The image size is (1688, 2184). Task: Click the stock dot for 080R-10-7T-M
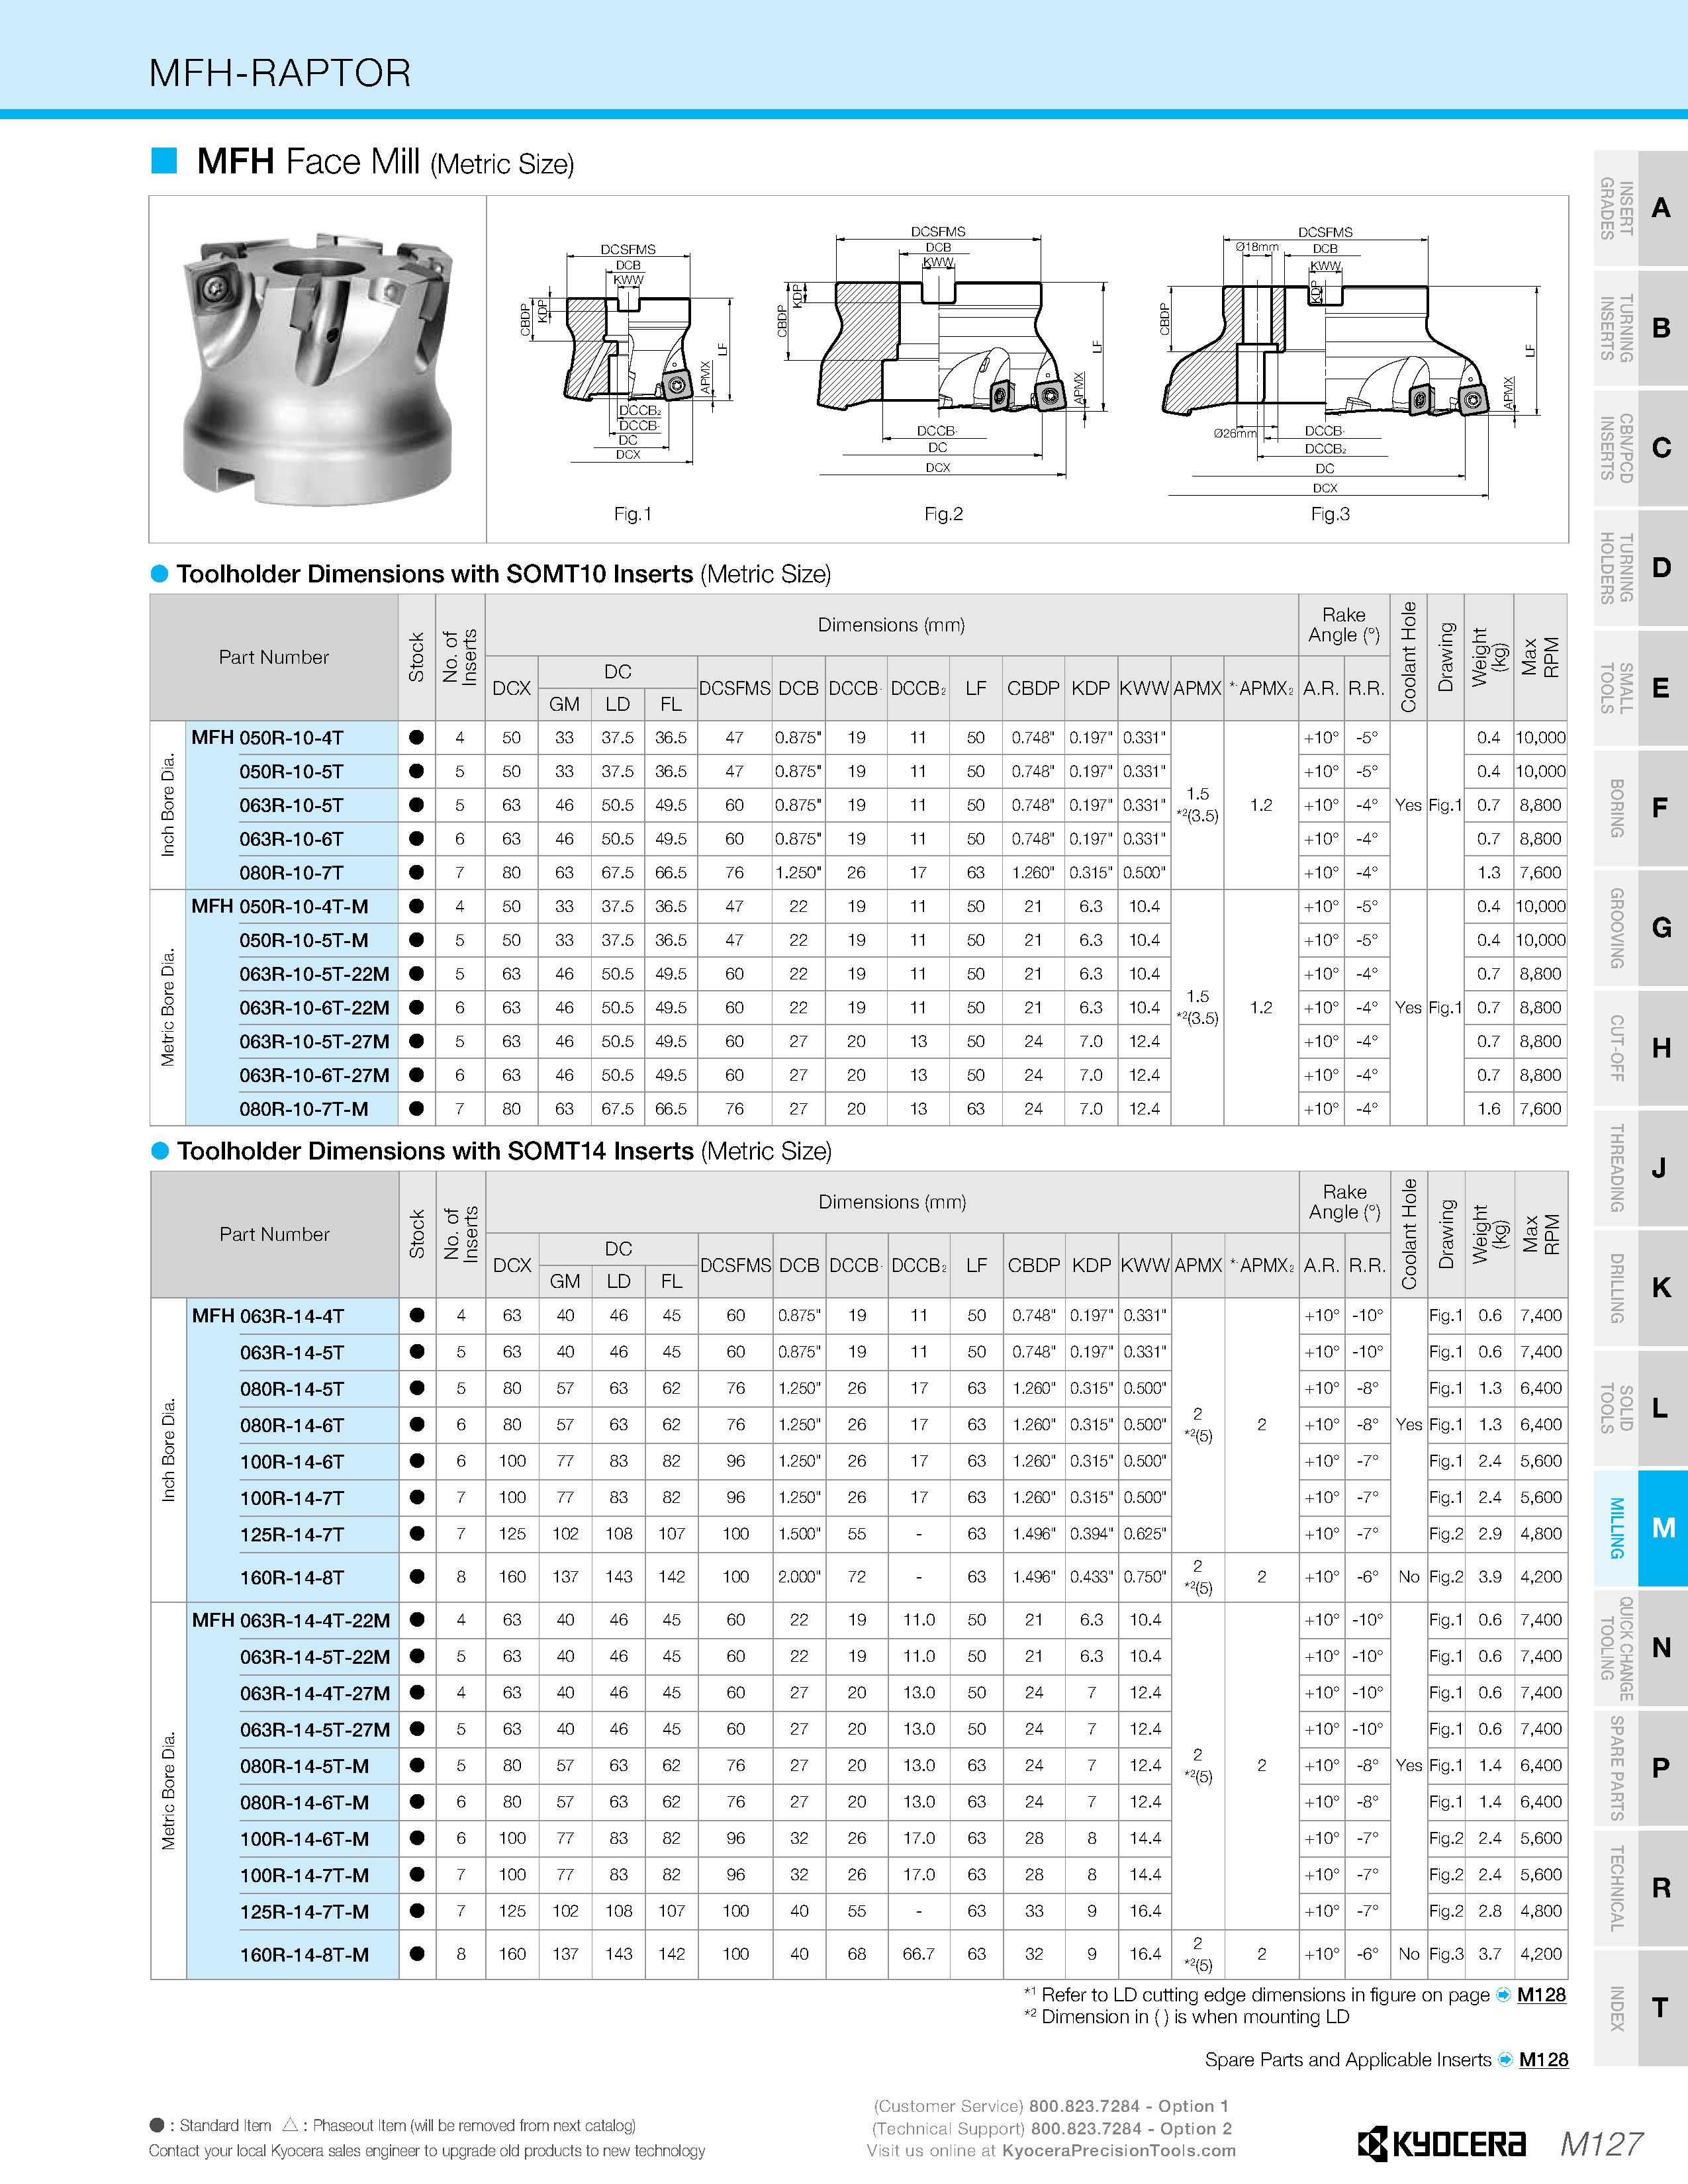coord(417,1108)
